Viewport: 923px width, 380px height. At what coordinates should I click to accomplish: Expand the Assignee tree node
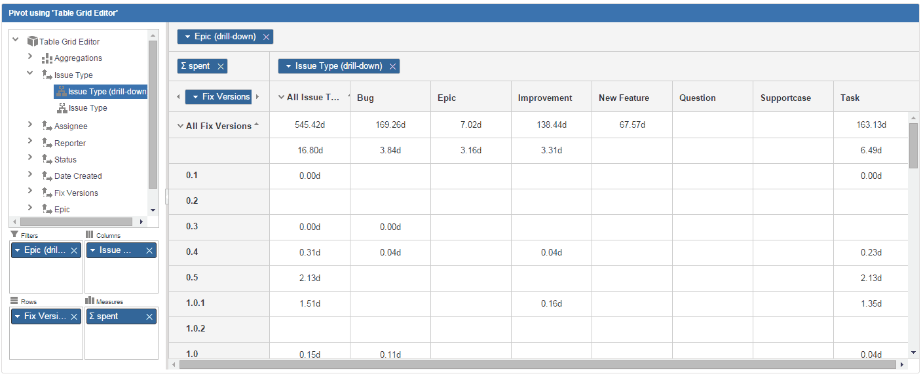(x=29, y=126)
